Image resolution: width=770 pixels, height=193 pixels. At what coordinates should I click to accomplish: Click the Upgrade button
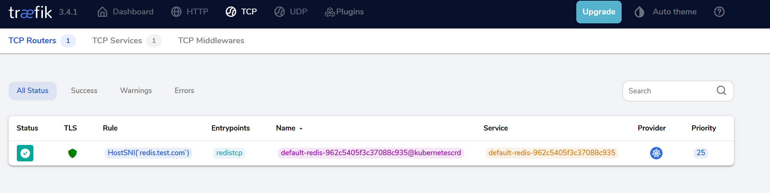point(599,12)
